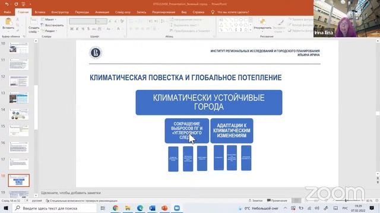Select slide 18 thumbnail in panel

(x=18, y=180)
